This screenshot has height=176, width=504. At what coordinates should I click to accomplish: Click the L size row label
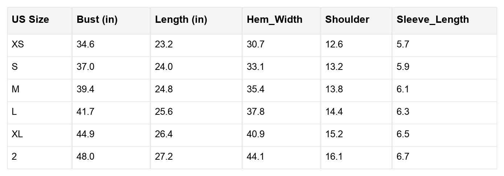pos(14,112)
